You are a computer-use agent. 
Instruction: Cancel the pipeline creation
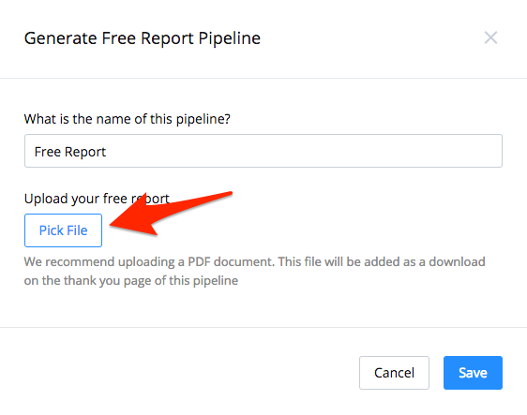pyautogui.click(x=394, y=373)
